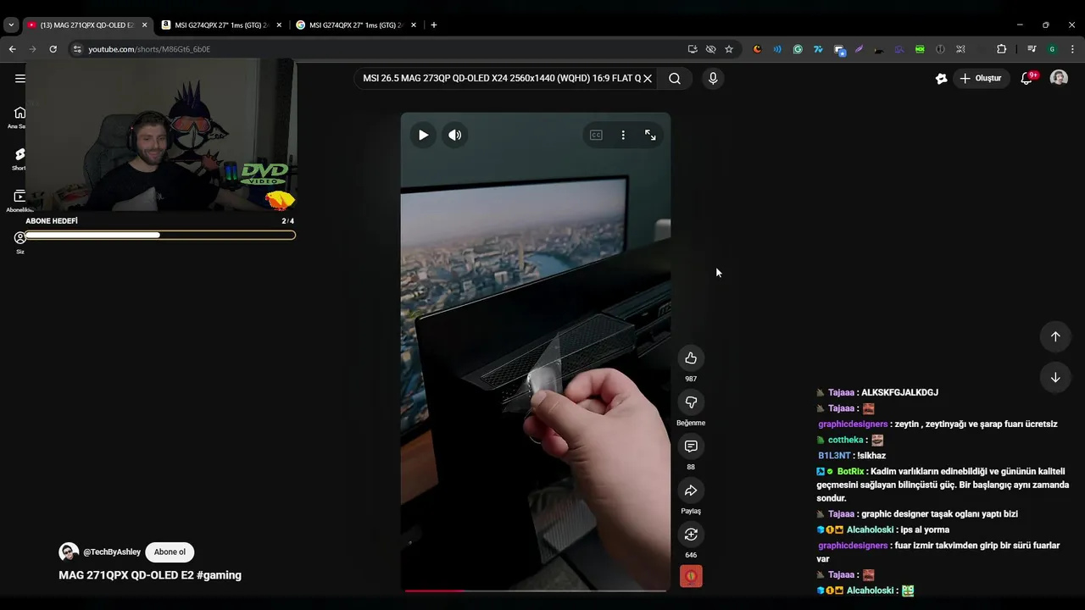Play the paused Shorts video

(423, 135)
